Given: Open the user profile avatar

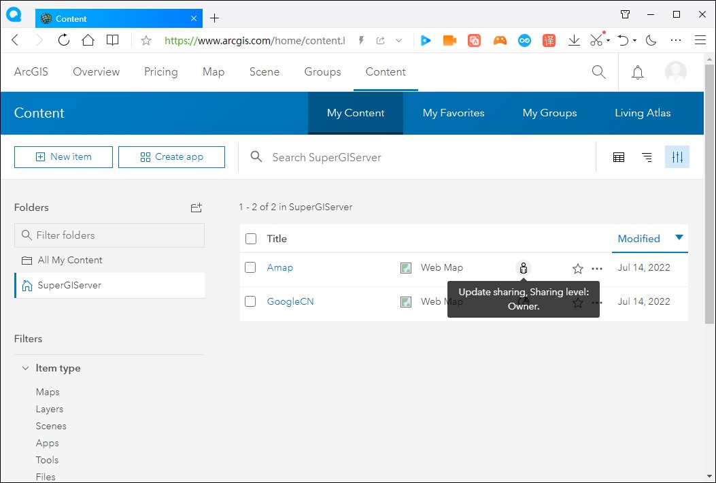Looking at the screenshot, I should click(x=676, y=72).
